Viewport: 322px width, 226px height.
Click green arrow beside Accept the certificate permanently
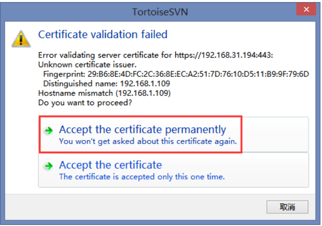[49, 130]
